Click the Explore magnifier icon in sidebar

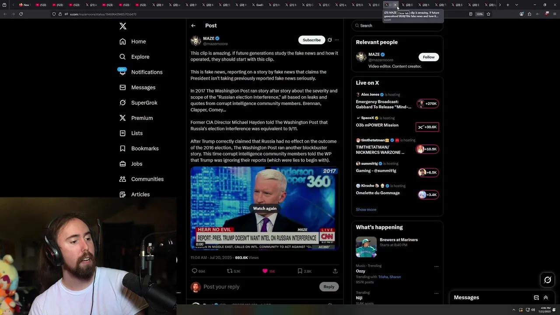click(123, 57)
